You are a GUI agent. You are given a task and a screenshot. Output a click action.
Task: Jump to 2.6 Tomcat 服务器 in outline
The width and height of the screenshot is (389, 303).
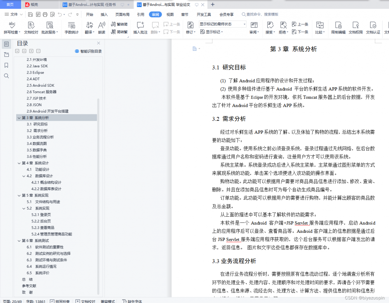[x=42, y=92]
